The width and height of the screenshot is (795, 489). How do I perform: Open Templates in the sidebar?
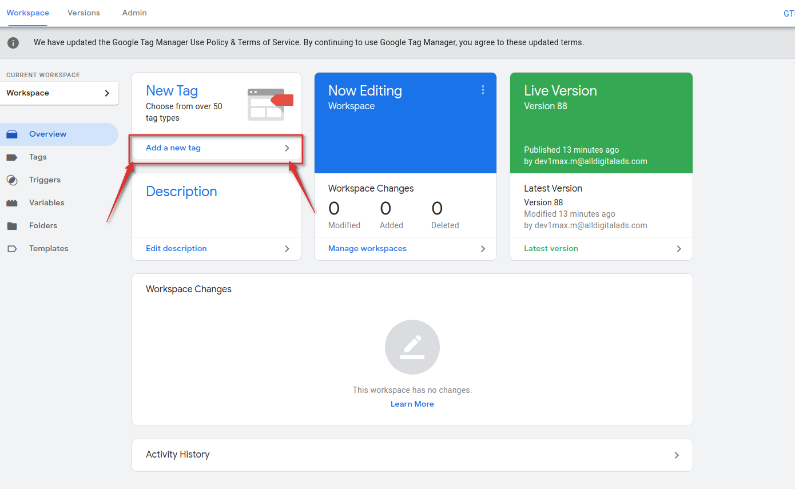[59, 249]
